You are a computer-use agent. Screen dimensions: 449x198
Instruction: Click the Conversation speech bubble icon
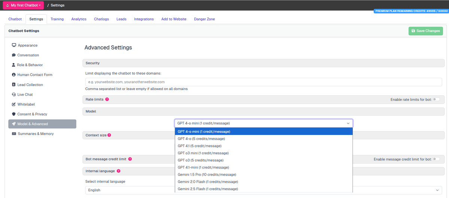click(14, 55)
